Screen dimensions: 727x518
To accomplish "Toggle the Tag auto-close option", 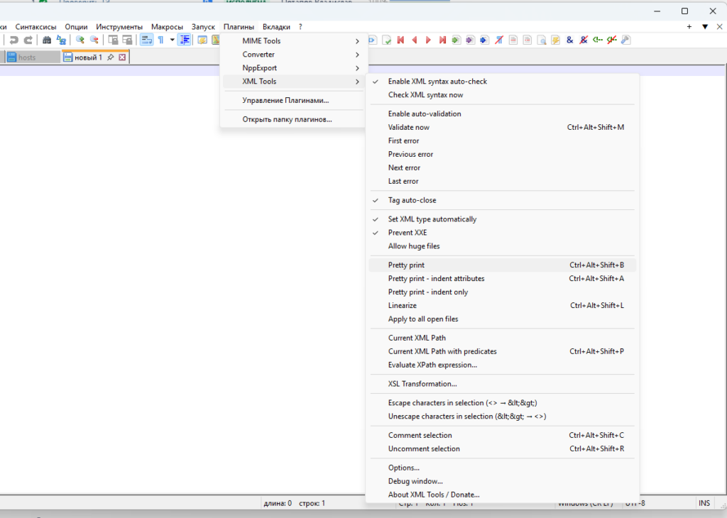I will [412, 200].
